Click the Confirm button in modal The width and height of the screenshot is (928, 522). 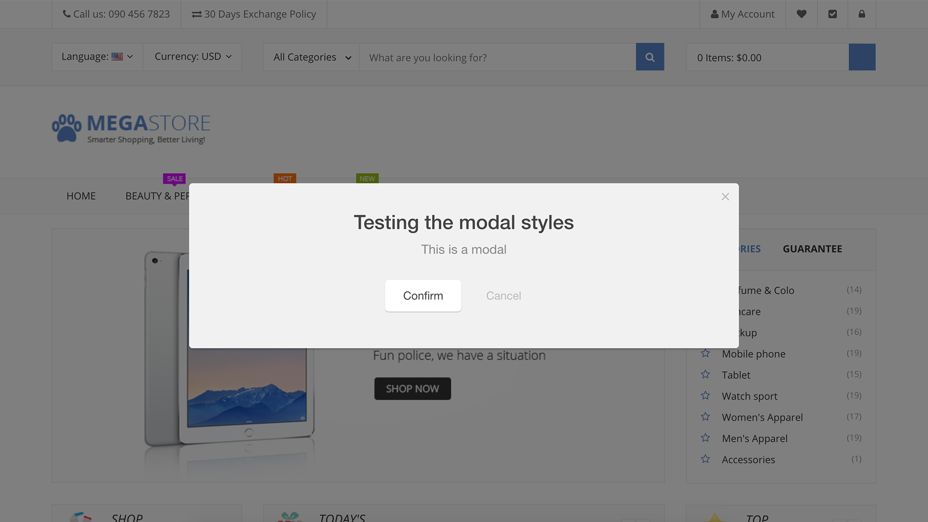pyautogui.click(x=422, y=295)
